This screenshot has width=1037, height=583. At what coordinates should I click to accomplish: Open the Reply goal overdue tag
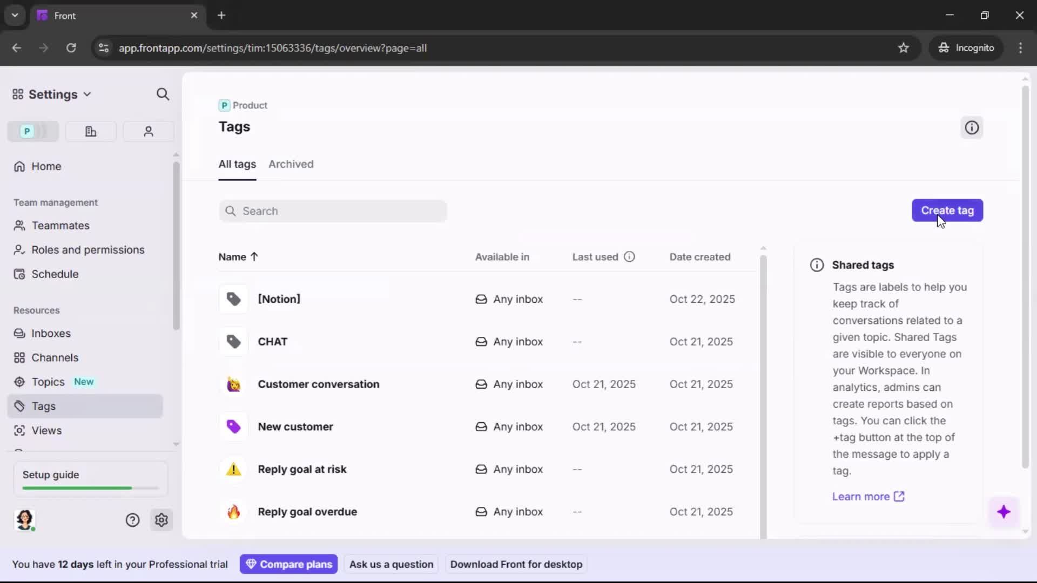click(x=307, y=512)
